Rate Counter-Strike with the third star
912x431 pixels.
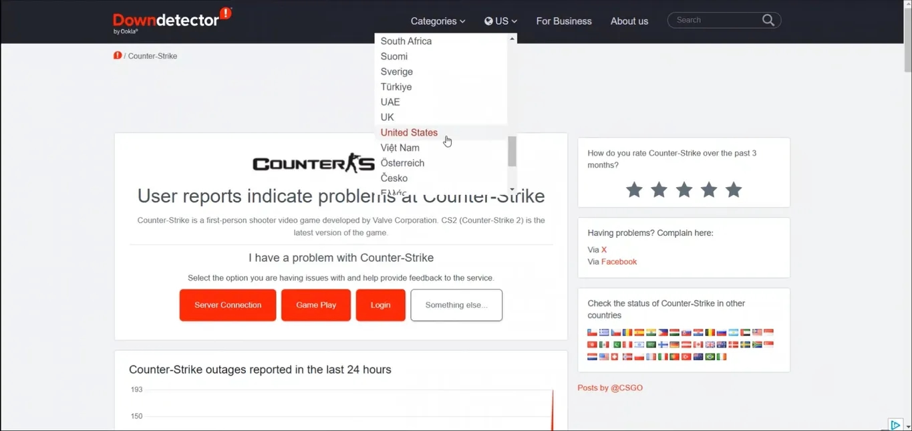684,190
